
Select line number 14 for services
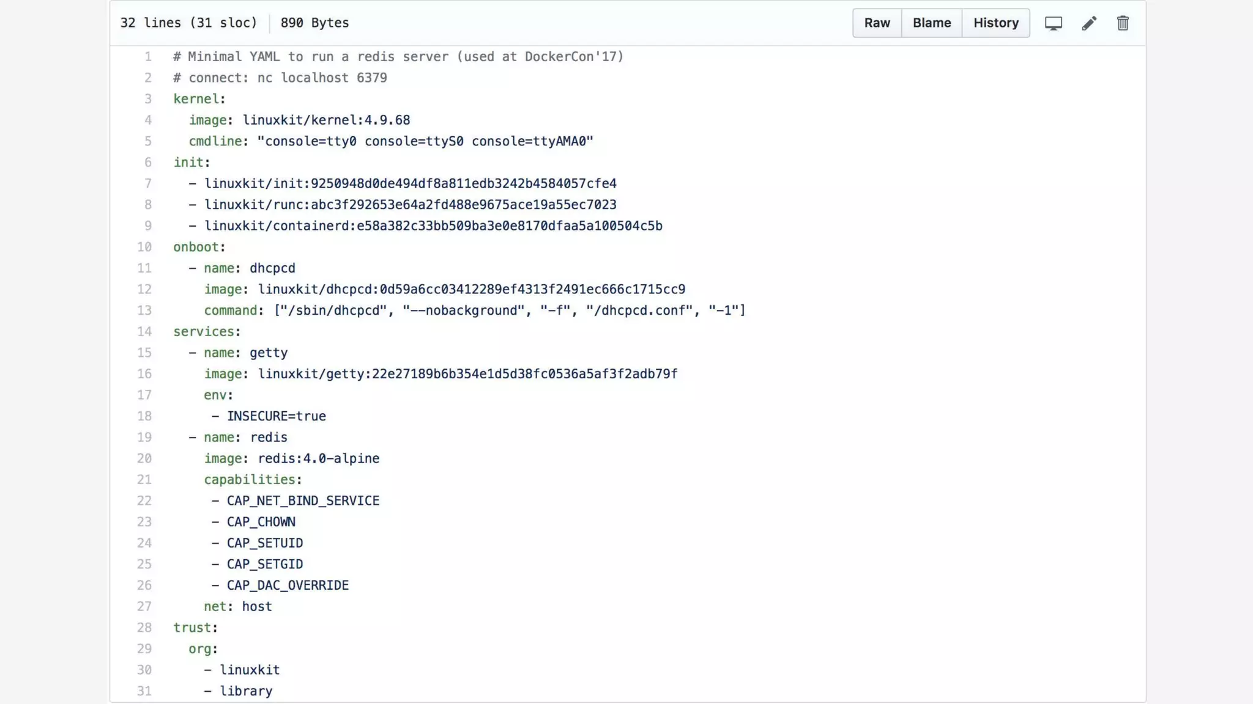point(144,332)
